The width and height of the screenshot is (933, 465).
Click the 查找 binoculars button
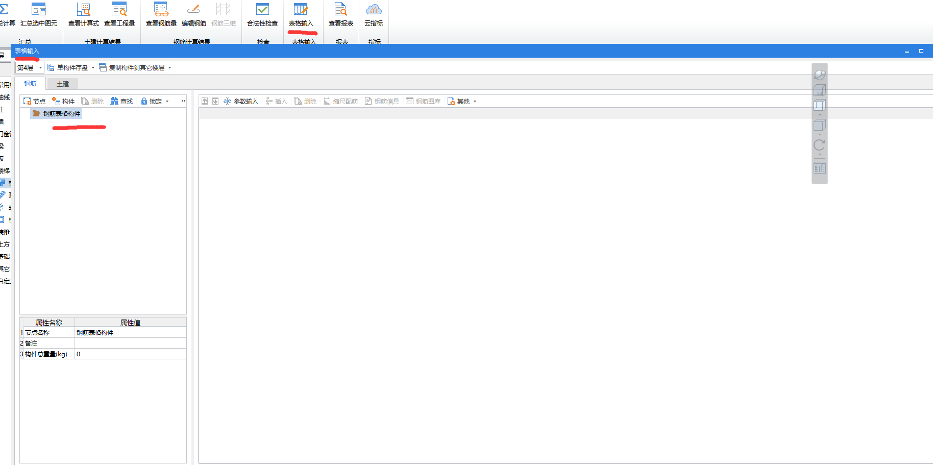(122, 101)
